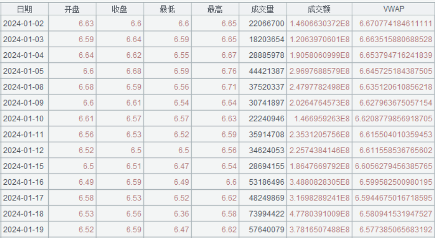The width and height of the screenshot is (435, 238).
Task: Click volume value 30741897
Action: (x=267, y=103)
